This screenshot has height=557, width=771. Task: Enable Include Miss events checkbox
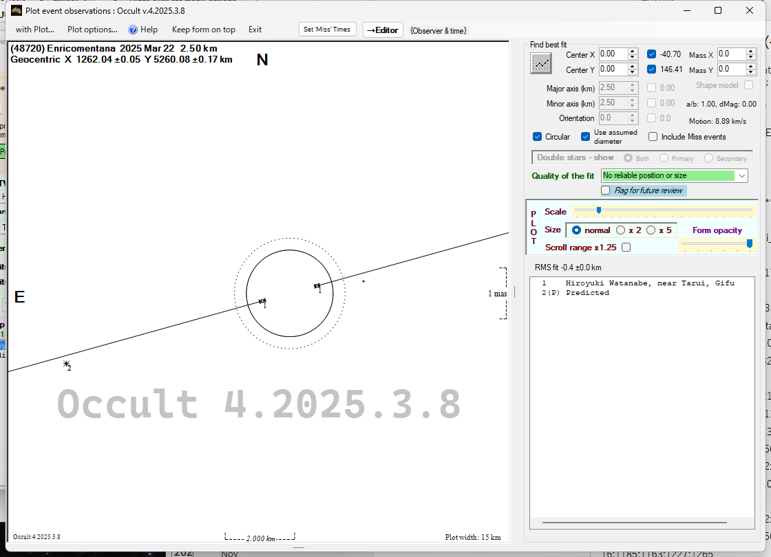pos(653,137)
